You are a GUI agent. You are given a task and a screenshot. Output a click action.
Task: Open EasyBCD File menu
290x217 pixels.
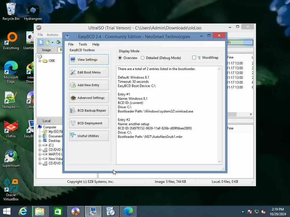tap(71, 44)
